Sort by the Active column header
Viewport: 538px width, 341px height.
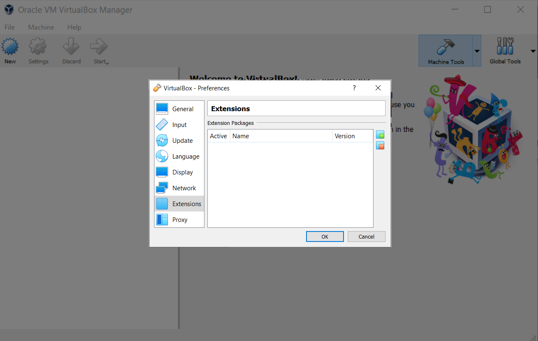tap(219, 136)
